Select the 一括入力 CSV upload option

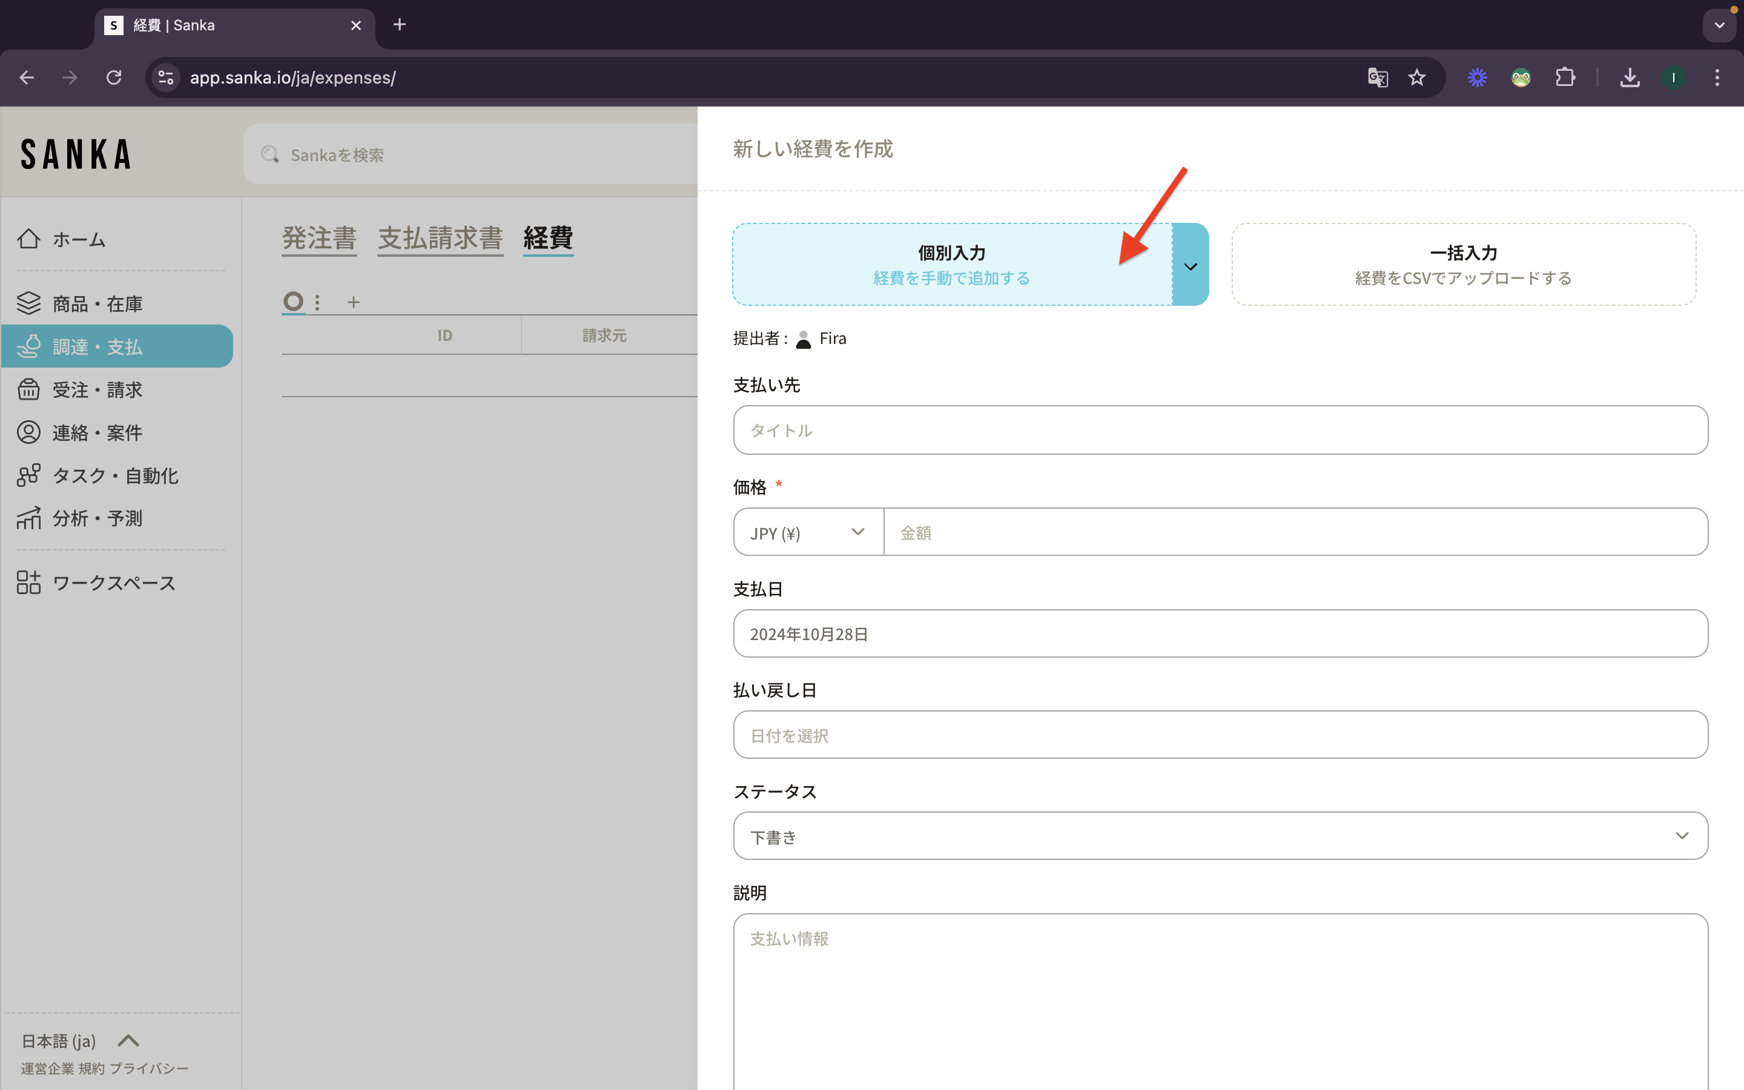(x=1463, y=265)
